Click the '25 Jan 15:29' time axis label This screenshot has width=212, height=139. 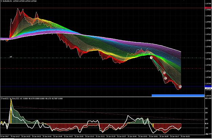(x=111, y=136)
